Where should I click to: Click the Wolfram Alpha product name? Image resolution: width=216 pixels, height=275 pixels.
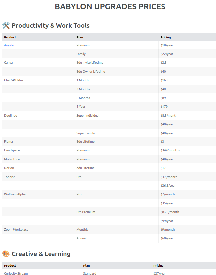pos(15,194)
